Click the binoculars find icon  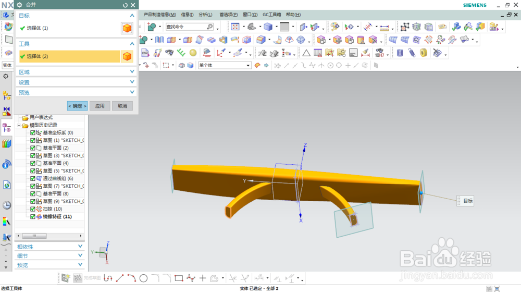[169, 53]
